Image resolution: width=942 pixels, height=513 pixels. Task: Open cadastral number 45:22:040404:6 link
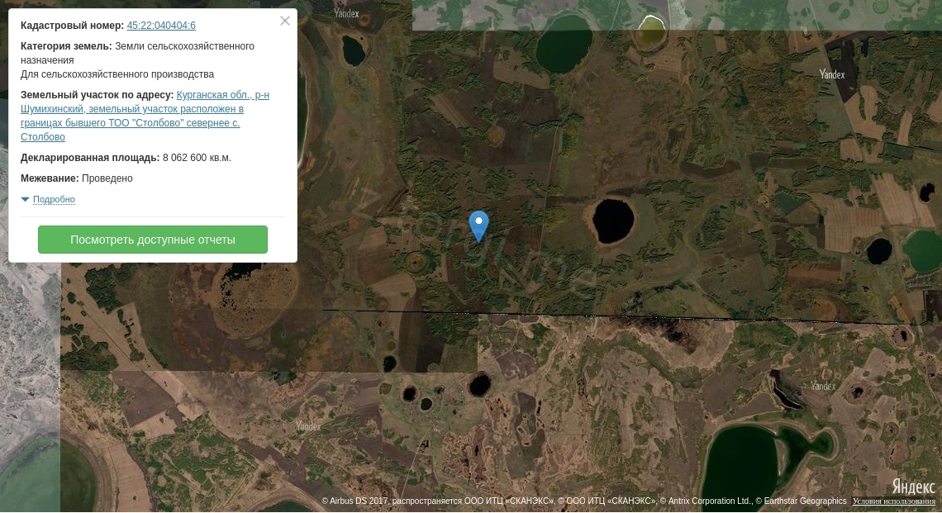161,26
